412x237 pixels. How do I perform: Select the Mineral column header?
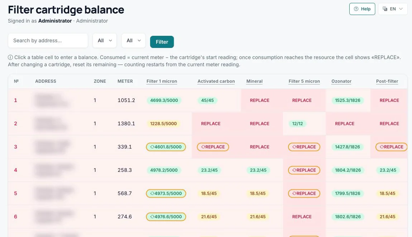(254, 81)
